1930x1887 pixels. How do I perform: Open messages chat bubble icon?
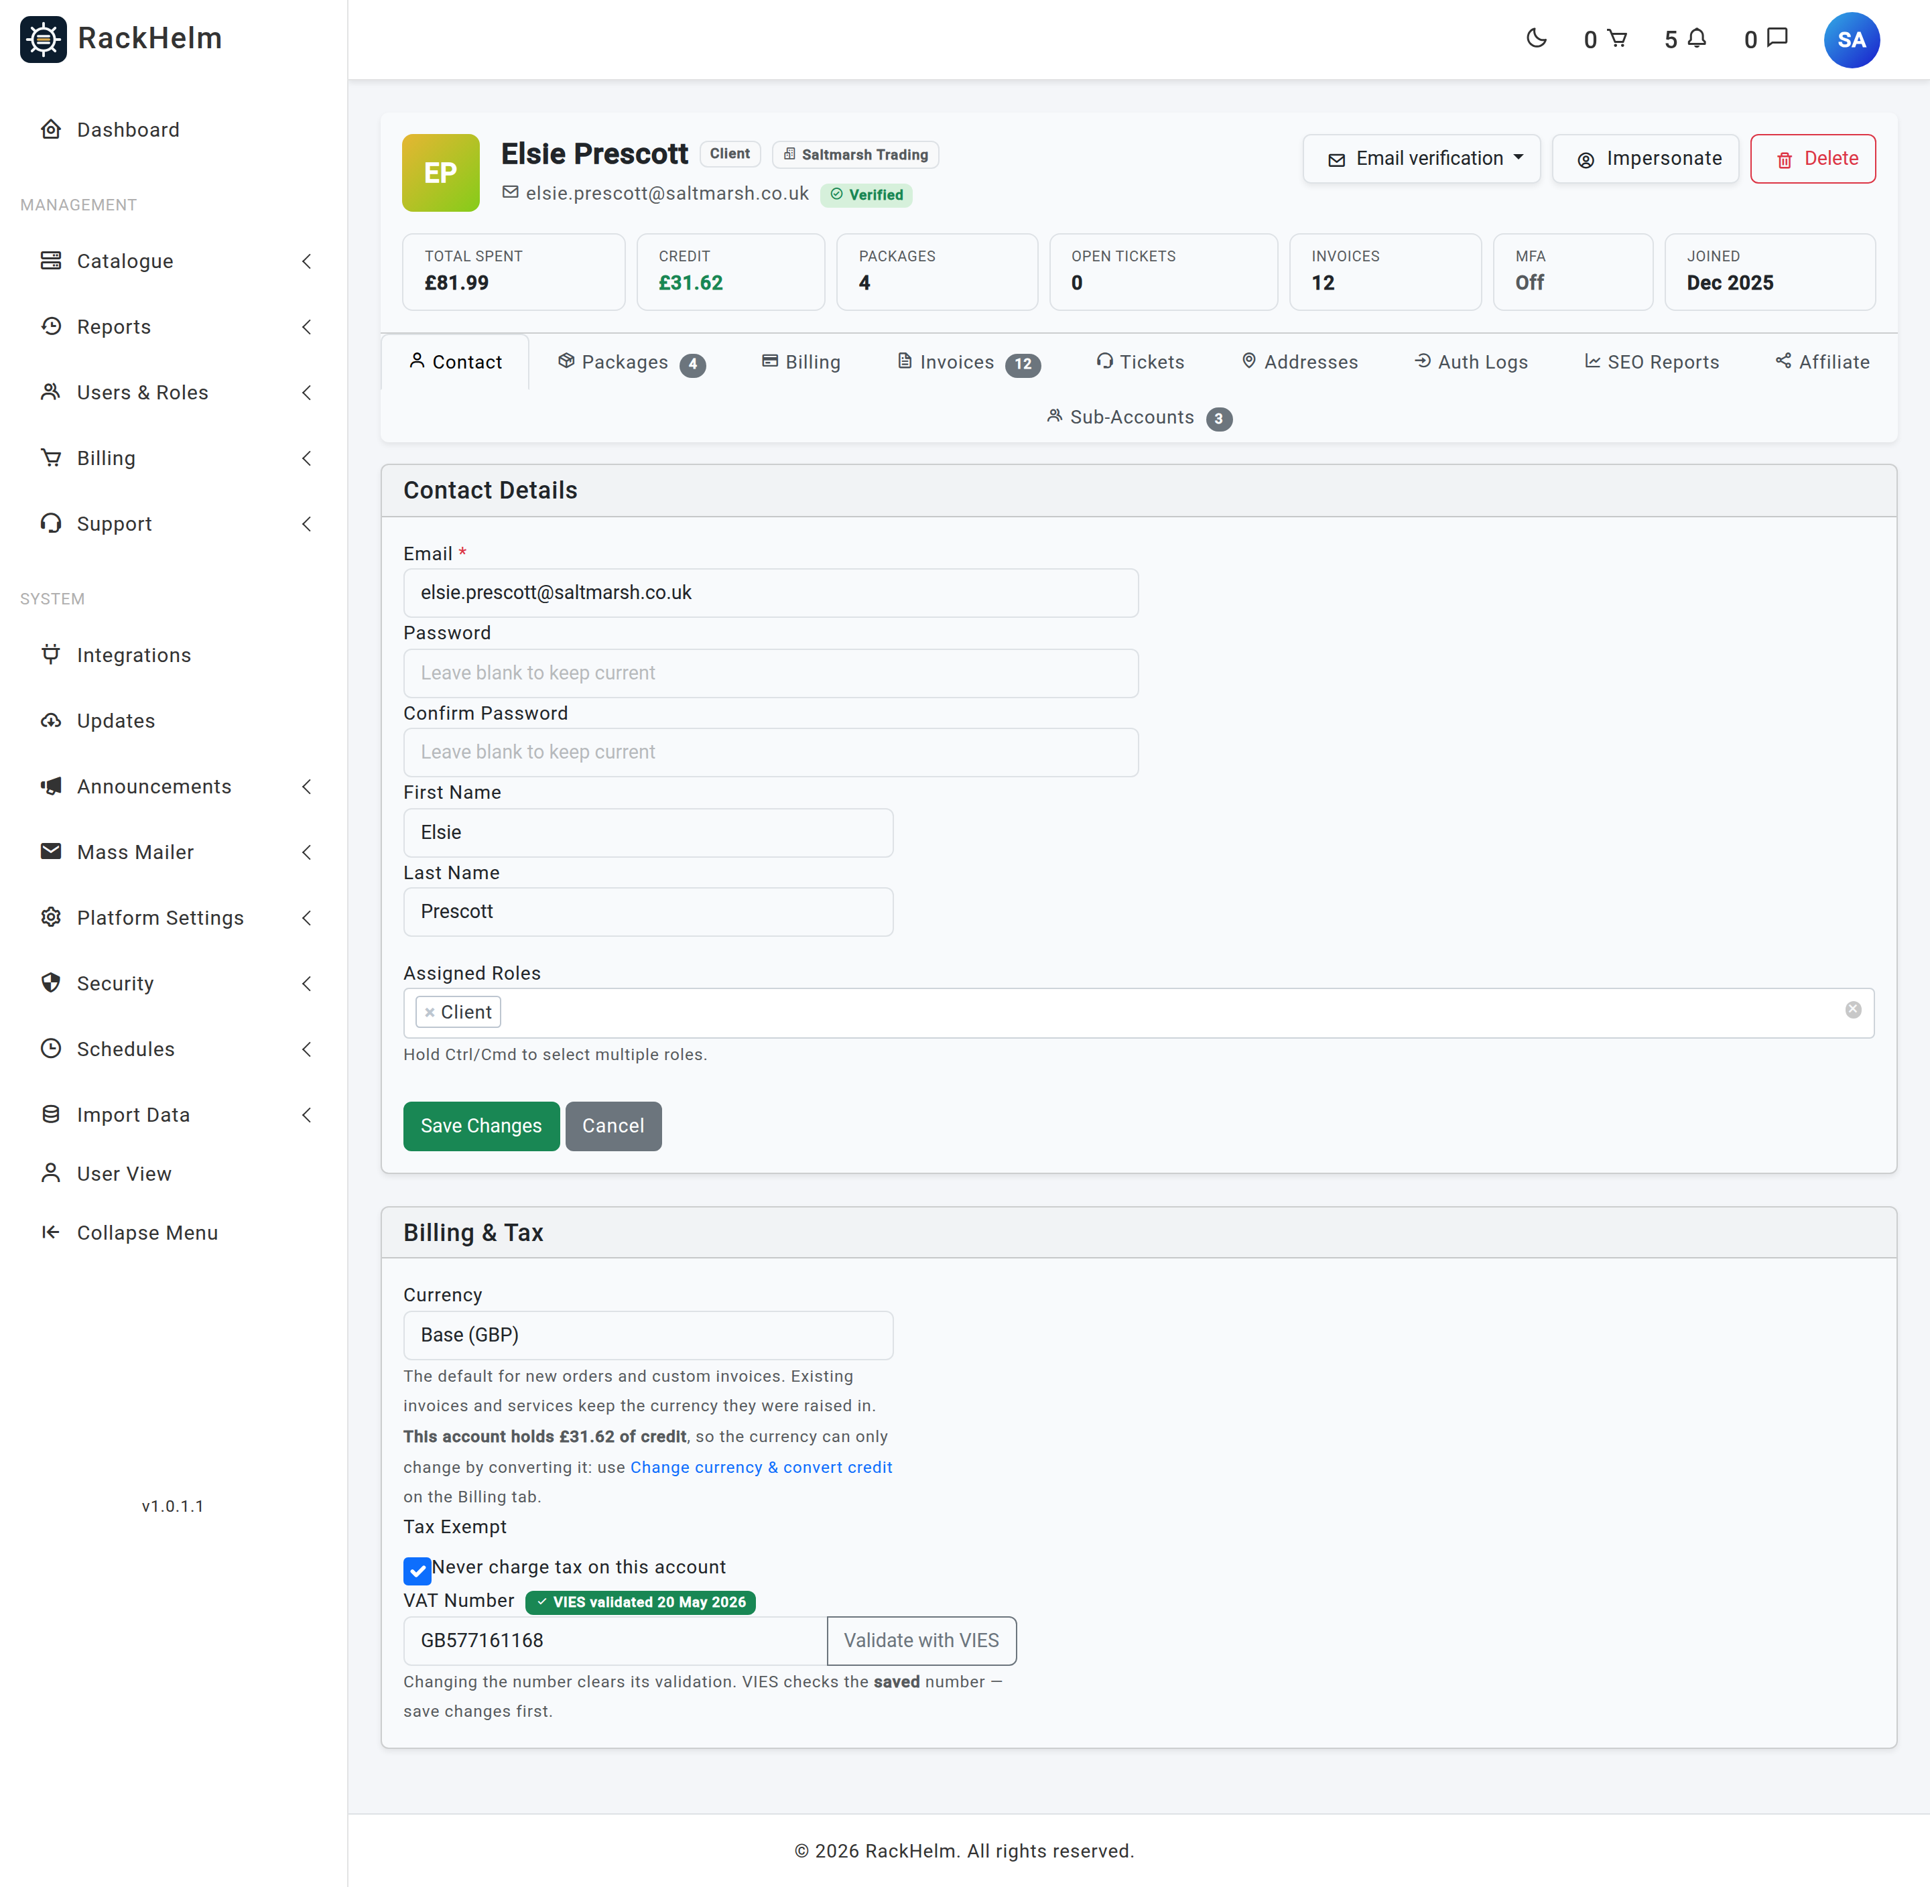pyautogui.click(x=1777, y=39)
